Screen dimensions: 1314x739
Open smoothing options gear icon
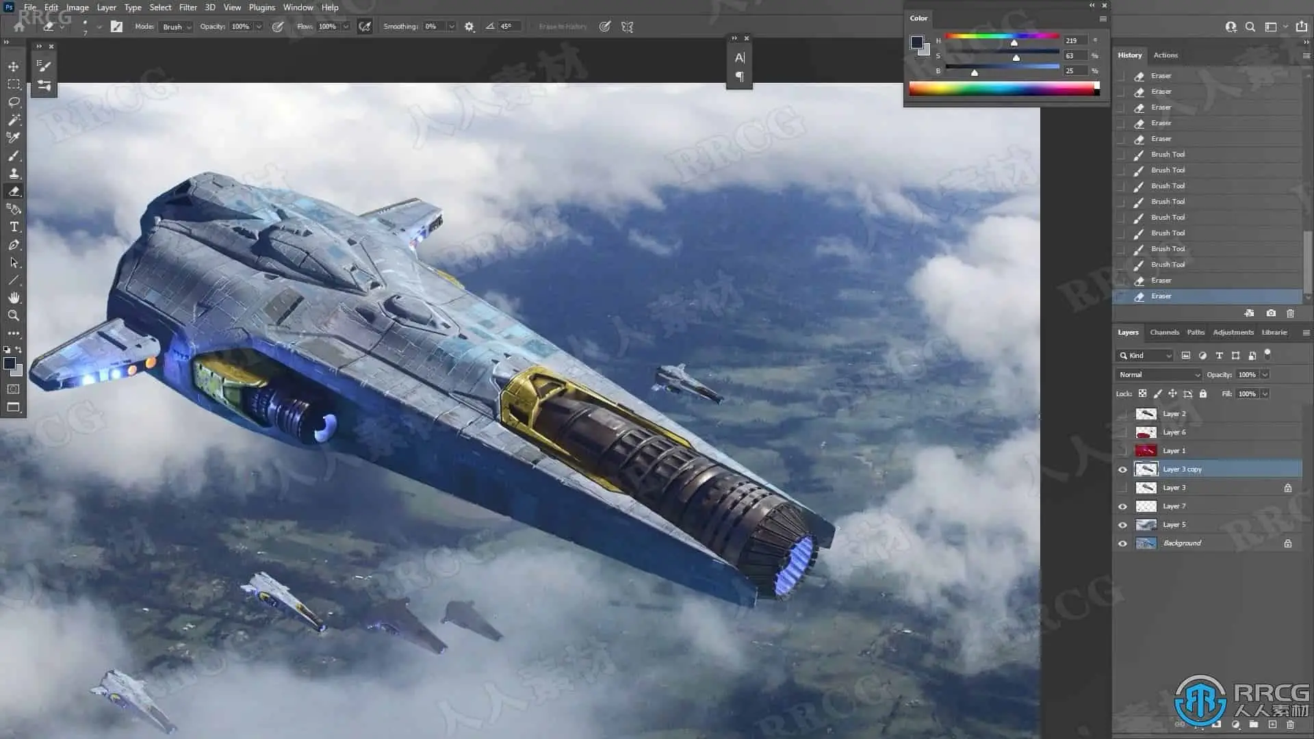tap(469, 27)
